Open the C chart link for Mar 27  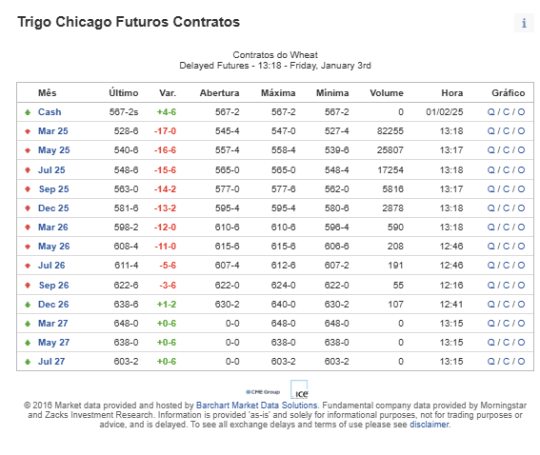click(506, 324)
